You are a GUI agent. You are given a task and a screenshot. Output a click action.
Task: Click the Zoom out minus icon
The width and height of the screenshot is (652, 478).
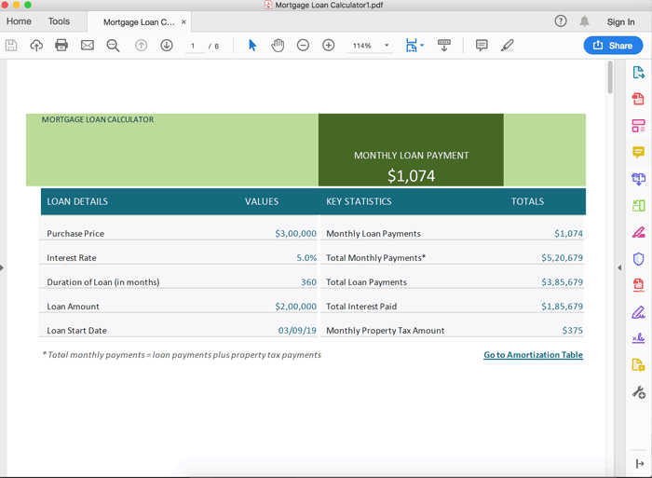coord(303,45)
